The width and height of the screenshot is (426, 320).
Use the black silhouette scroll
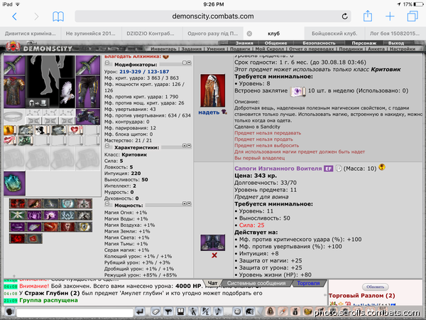42,131
